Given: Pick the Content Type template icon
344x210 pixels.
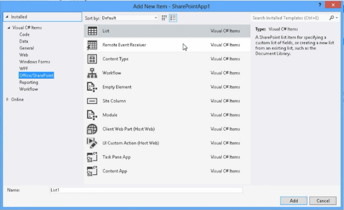Looking at the screenshot, I should coord(92,59).
